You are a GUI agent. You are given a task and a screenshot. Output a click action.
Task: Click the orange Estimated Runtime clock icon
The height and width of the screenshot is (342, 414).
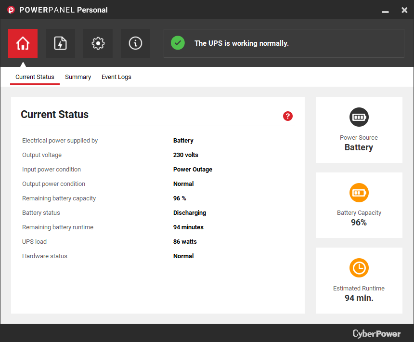(359, 268)
